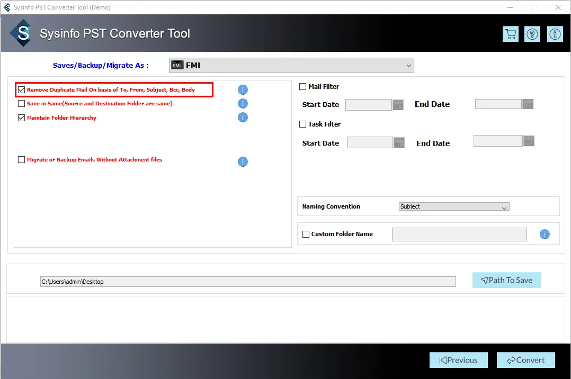Enable the Mail Filter checkbox
Viewport: 571px width, 379px height.
click(x=303, y=87)
